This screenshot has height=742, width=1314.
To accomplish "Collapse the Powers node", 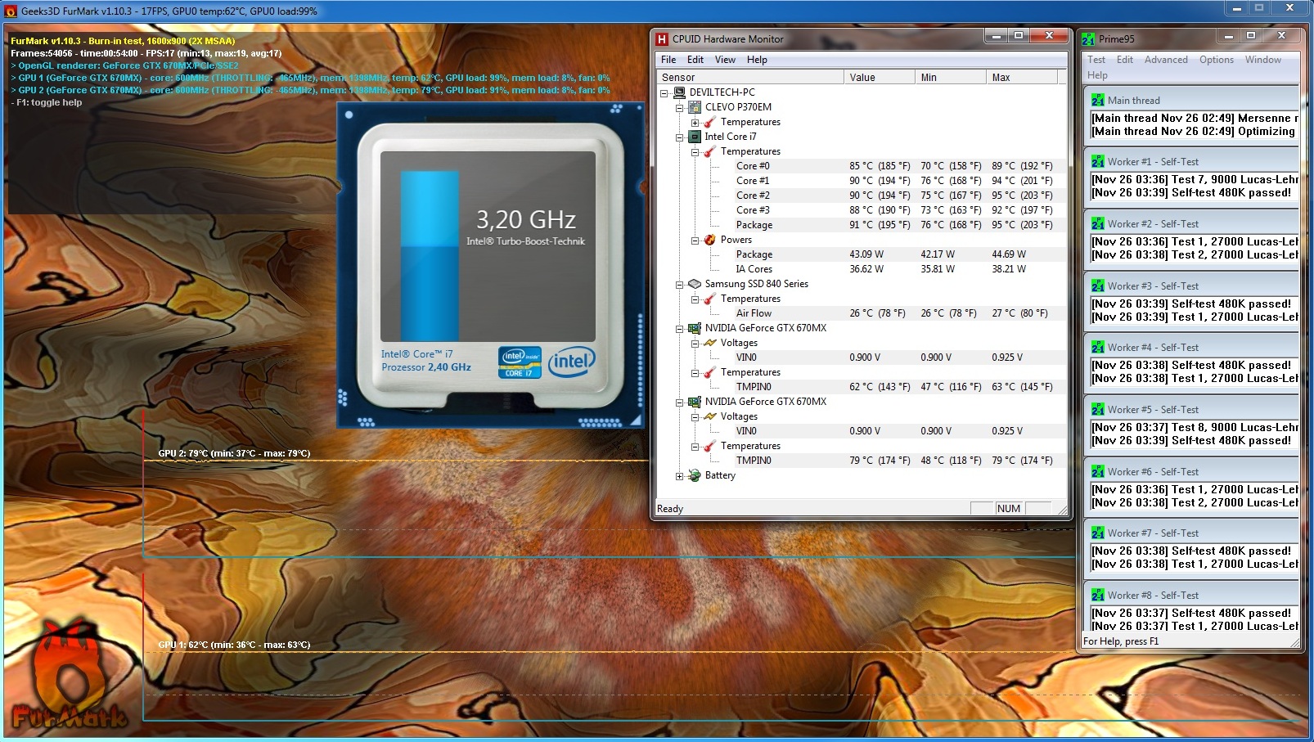I will (695, 241).
